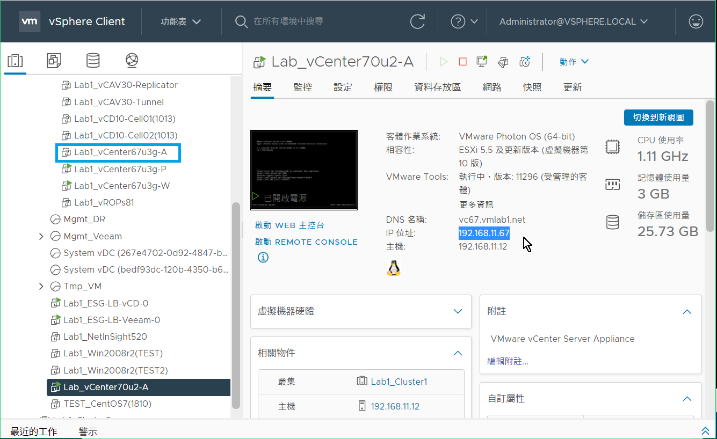The image size is (717, 439).
Task: Select Lab1_vCAV30-Replicator in tree
Action: 126,85
